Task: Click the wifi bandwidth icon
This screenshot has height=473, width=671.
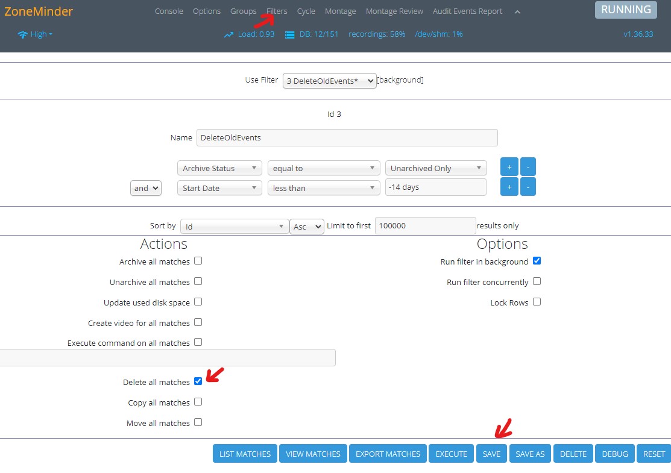Action: [23, 34]
